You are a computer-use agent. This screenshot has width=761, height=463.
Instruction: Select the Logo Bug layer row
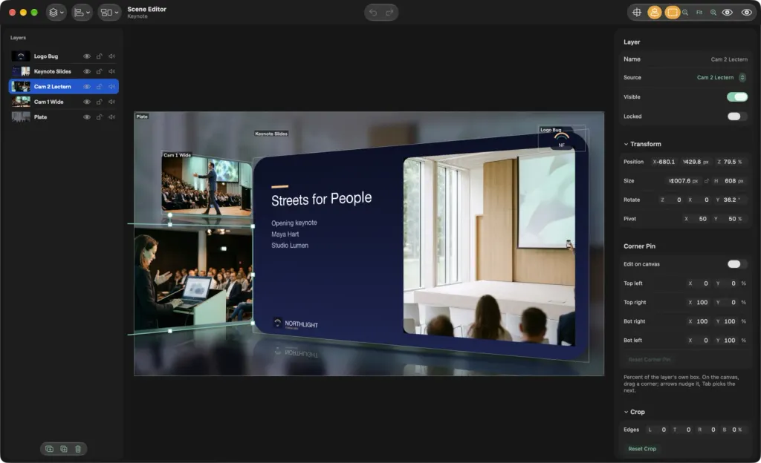pyautogui.click(x=64, y=56)
